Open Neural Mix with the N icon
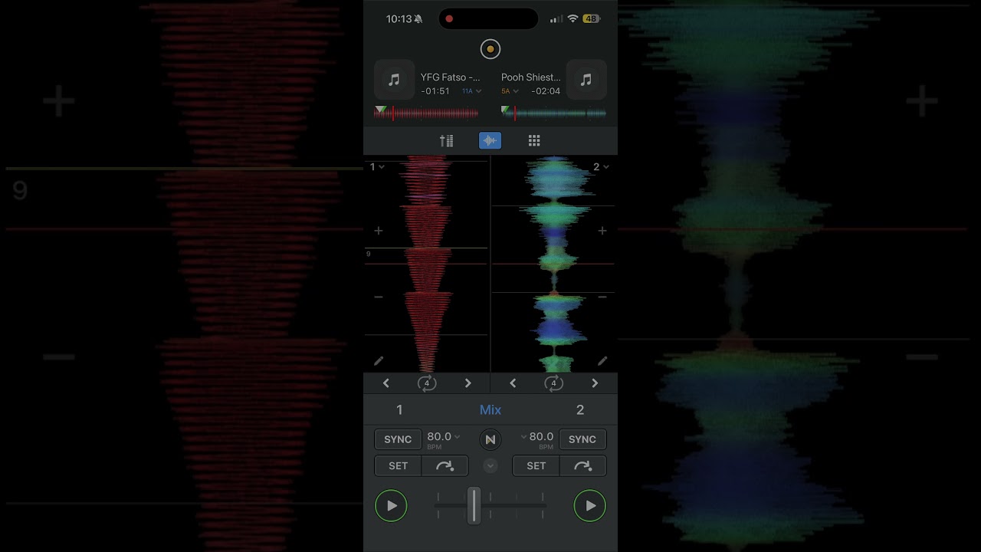Screen dimensions: 981x552 [x=490, y=439]
